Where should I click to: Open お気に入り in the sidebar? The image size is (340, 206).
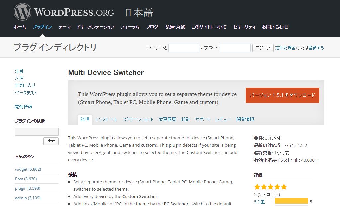pyautogui.click(x=25, y=85)
